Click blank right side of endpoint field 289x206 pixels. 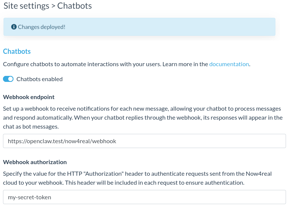tap(224, 141)
